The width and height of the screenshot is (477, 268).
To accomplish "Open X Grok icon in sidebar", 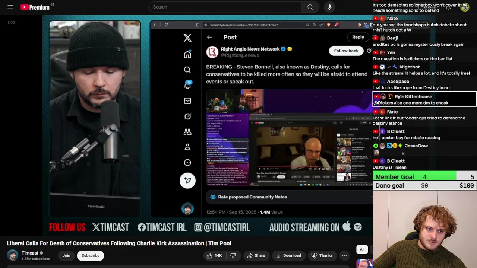I will (x=187, y=117).
